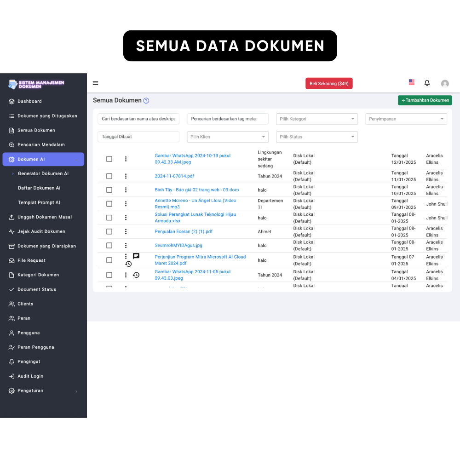
Task: Open the comment icon on Perjanjian Program Mitra row
Action: tap(136, 256)
